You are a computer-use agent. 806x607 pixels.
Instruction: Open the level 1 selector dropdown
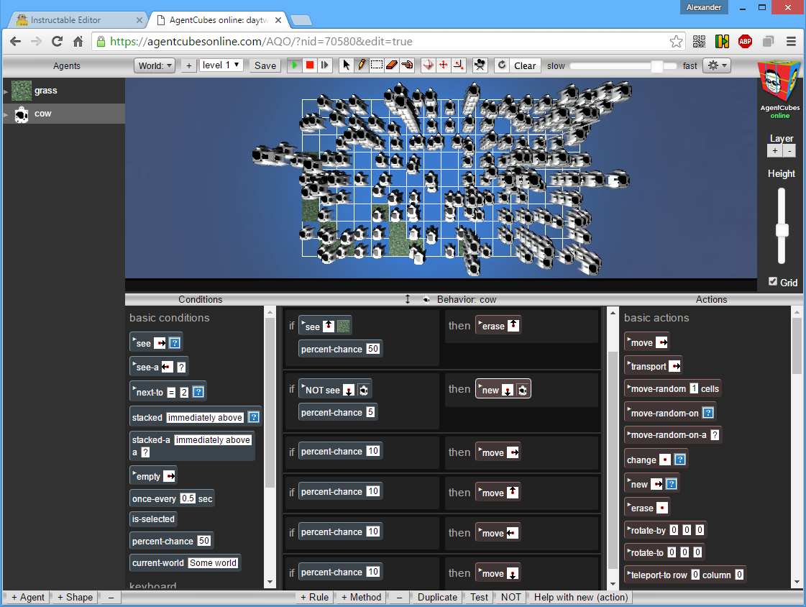pyautogui.click(x=221, y=65)
